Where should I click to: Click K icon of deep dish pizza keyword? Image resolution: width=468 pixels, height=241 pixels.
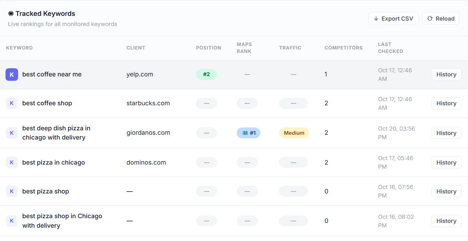pyautogui.click(x=12, y=133)
